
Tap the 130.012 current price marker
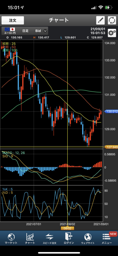(x=111, y=112)
